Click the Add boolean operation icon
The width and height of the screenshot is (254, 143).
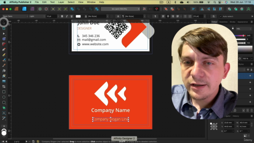[72, 9]
